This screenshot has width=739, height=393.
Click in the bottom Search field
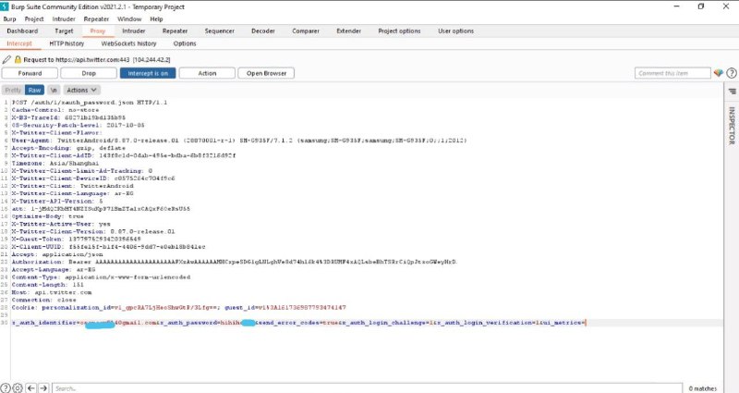pos(367,388)
